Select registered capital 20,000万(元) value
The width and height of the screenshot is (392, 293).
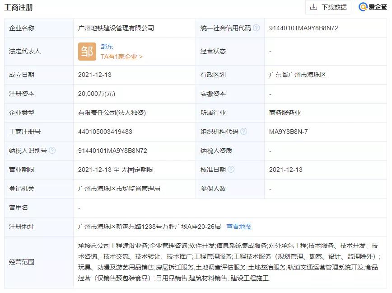[97, 94]
